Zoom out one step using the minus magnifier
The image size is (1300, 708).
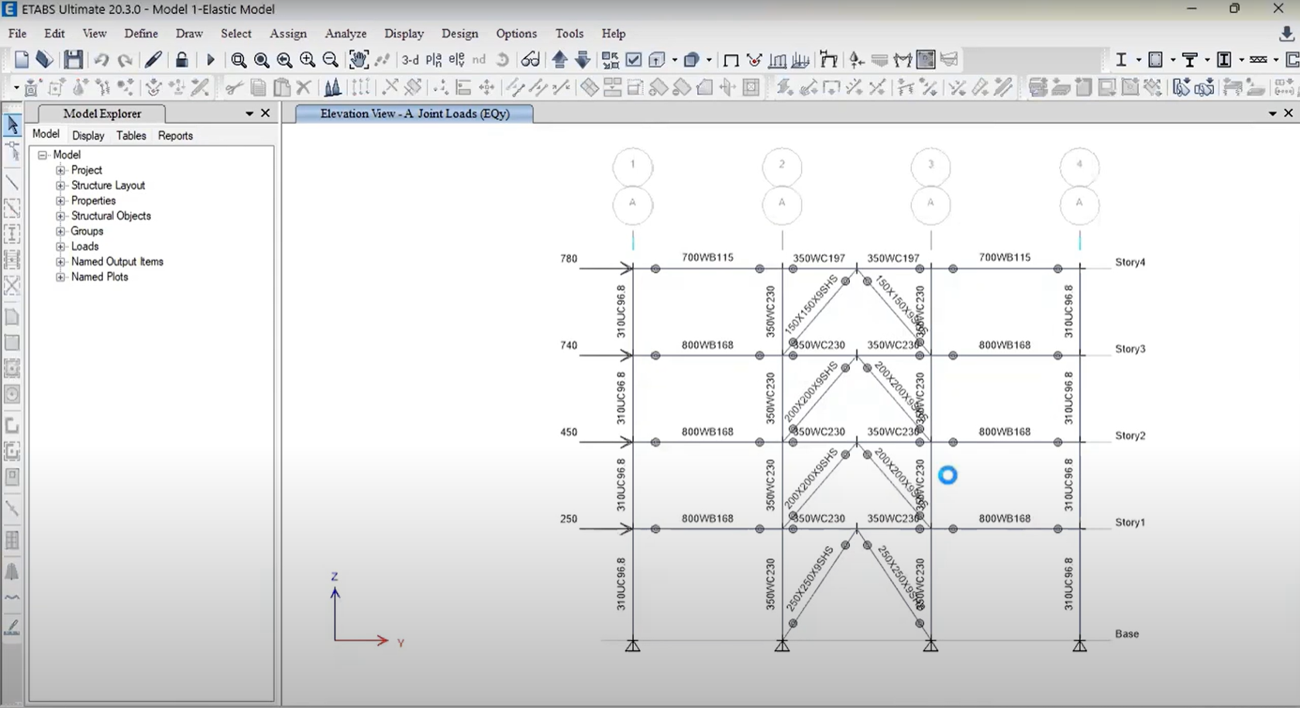click(x=331, y=60)
